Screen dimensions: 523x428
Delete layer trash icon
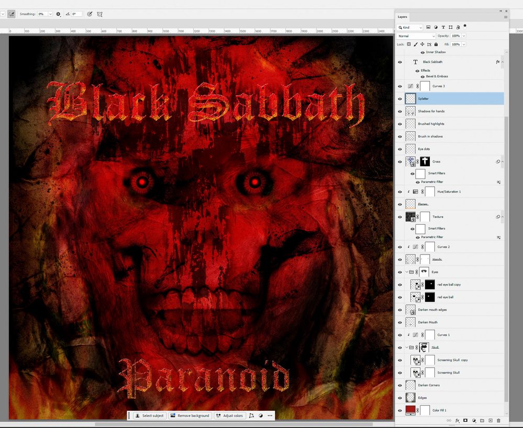pos(498,421)
